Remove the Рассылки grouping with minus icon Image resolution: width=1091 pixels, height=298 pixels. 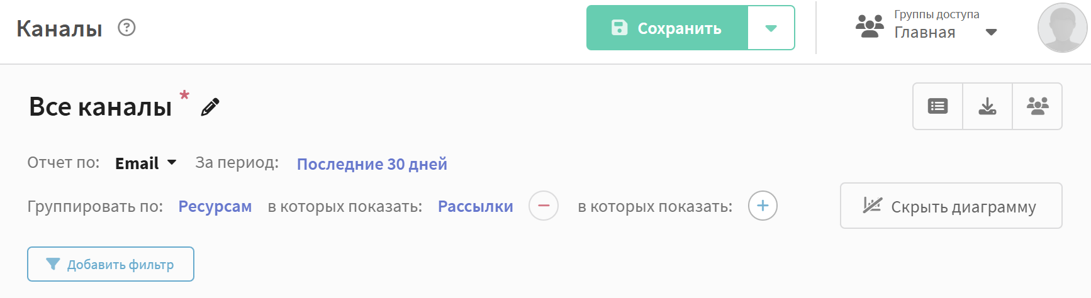[544, 206]
